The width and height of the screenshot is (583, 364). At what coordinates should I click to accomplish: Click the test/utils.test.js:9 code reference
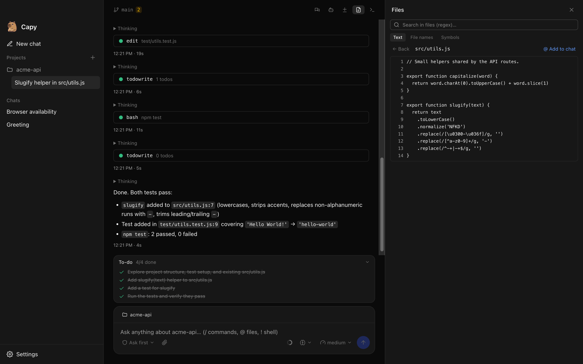(189, 225)
